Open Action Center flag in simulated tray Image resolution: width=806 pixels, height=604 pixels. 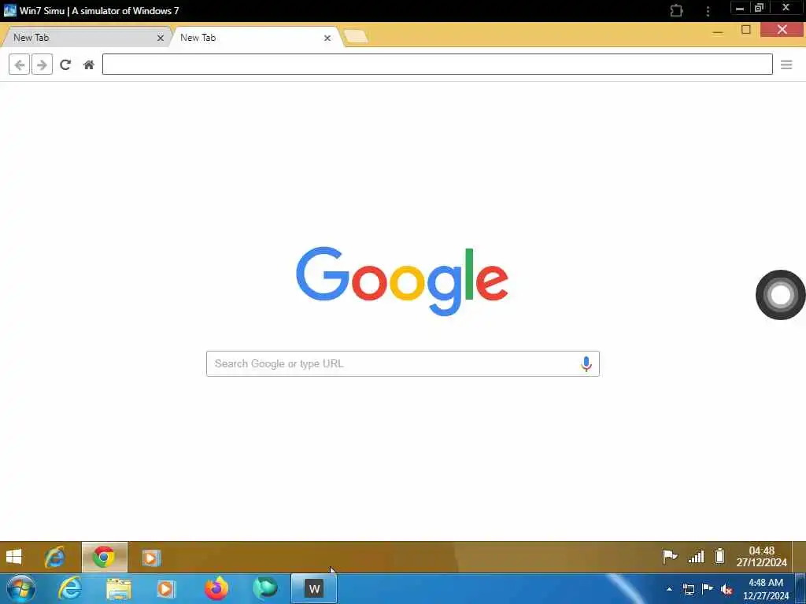click(x=670, y=556)
